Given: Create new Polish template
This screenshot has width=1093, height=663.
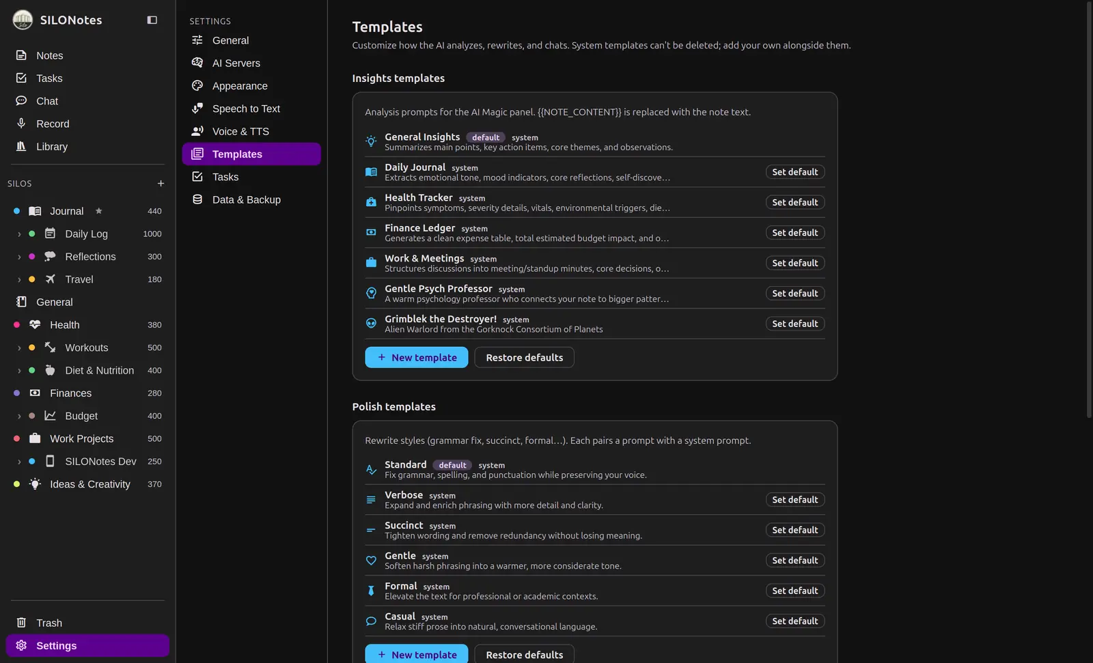Looking at the screenshot, I should pyautogui.click(x=417, y=654).
